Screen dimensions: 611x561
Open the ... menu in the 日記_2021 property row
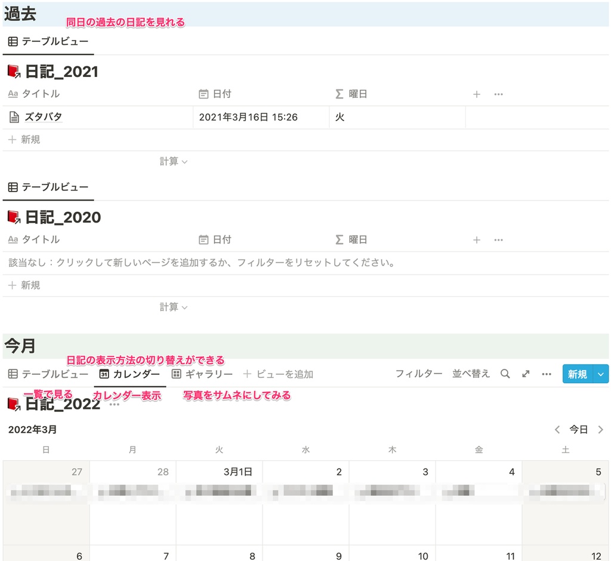coord(498,94)
